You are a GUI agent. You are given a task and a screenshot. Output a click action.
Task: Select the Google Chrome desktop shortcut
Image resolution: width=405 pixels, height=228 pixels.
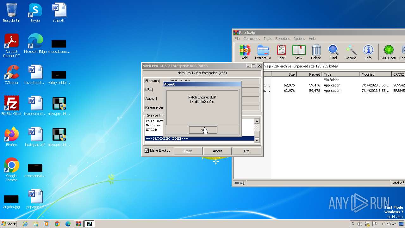[x=11, y=170]
